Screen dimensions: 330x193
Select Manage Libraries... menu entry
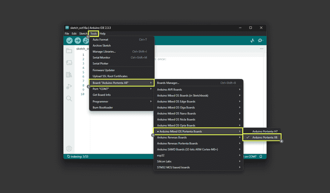coord(122,52)
